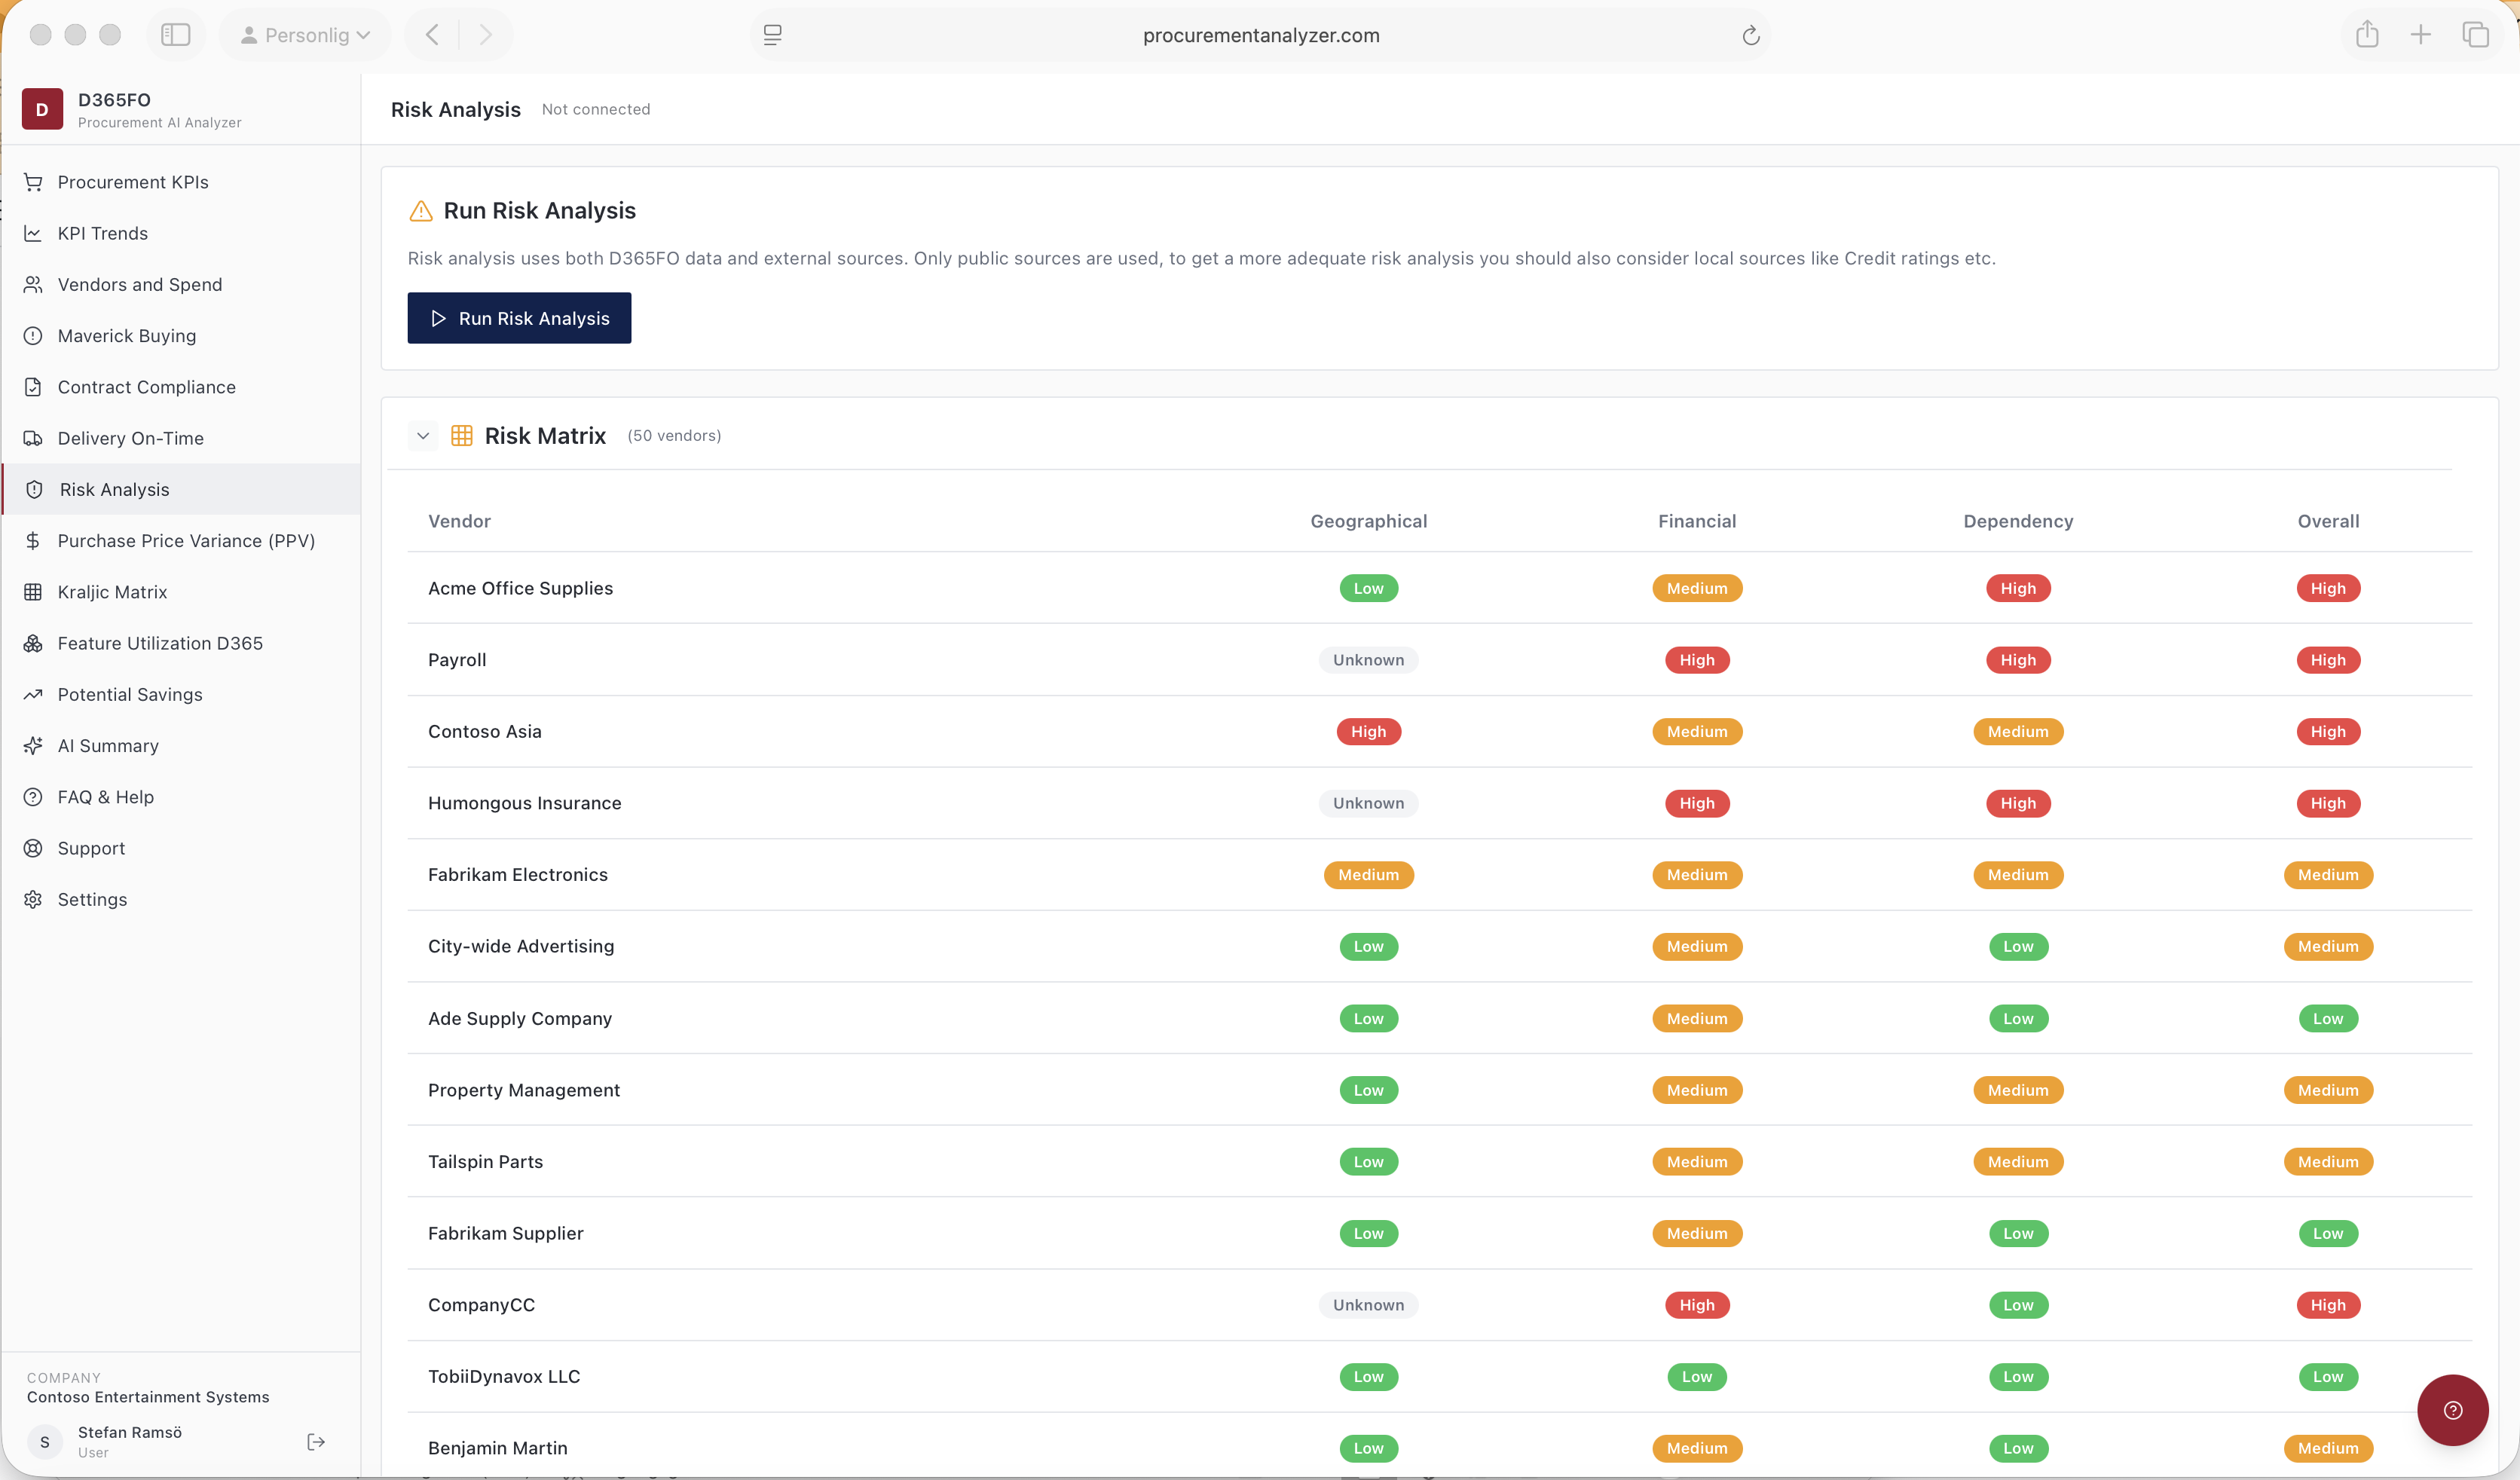Reload the page with the refresh icon
Screen dimensions: 2520x1480
pyautogui.click(x=1750, y=36)
